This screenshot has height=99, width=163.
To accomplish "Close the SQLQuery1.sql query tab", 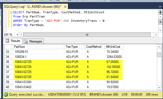I will (x=65, y=7).
